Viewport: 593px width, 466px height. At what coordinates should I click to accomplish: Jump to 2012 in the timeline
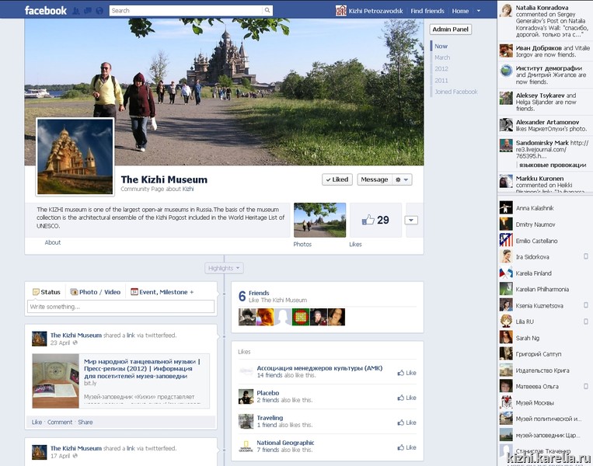[x=441, y=69]
